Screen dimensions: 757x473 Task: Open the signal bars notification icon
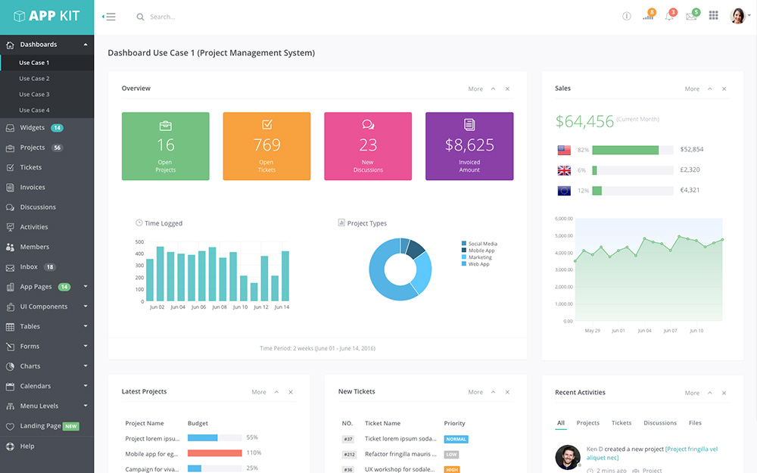pyautogui.click(x=648, y=17)
